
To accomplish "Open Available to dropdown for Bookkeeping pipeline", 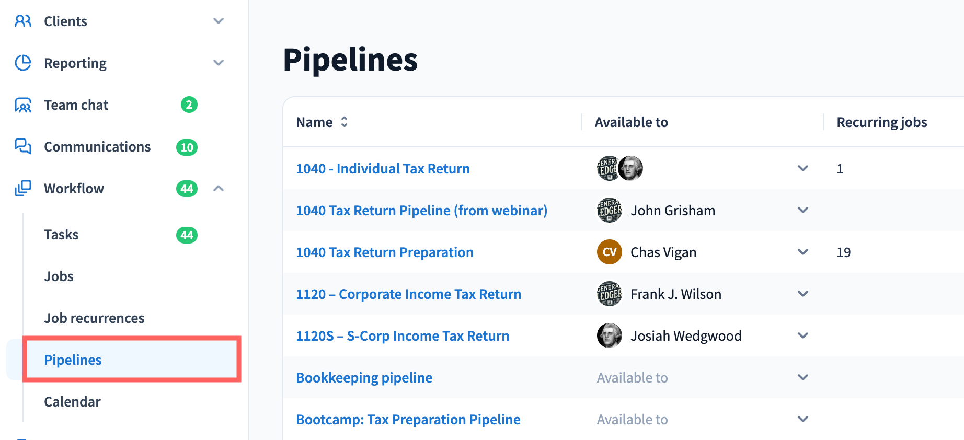I will 803,377.
